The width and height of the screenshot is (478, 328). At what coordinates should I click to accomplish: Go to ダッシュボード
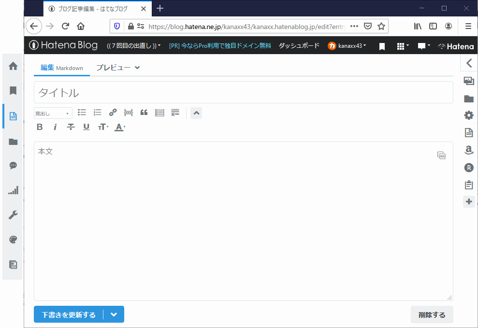(299, 46)
